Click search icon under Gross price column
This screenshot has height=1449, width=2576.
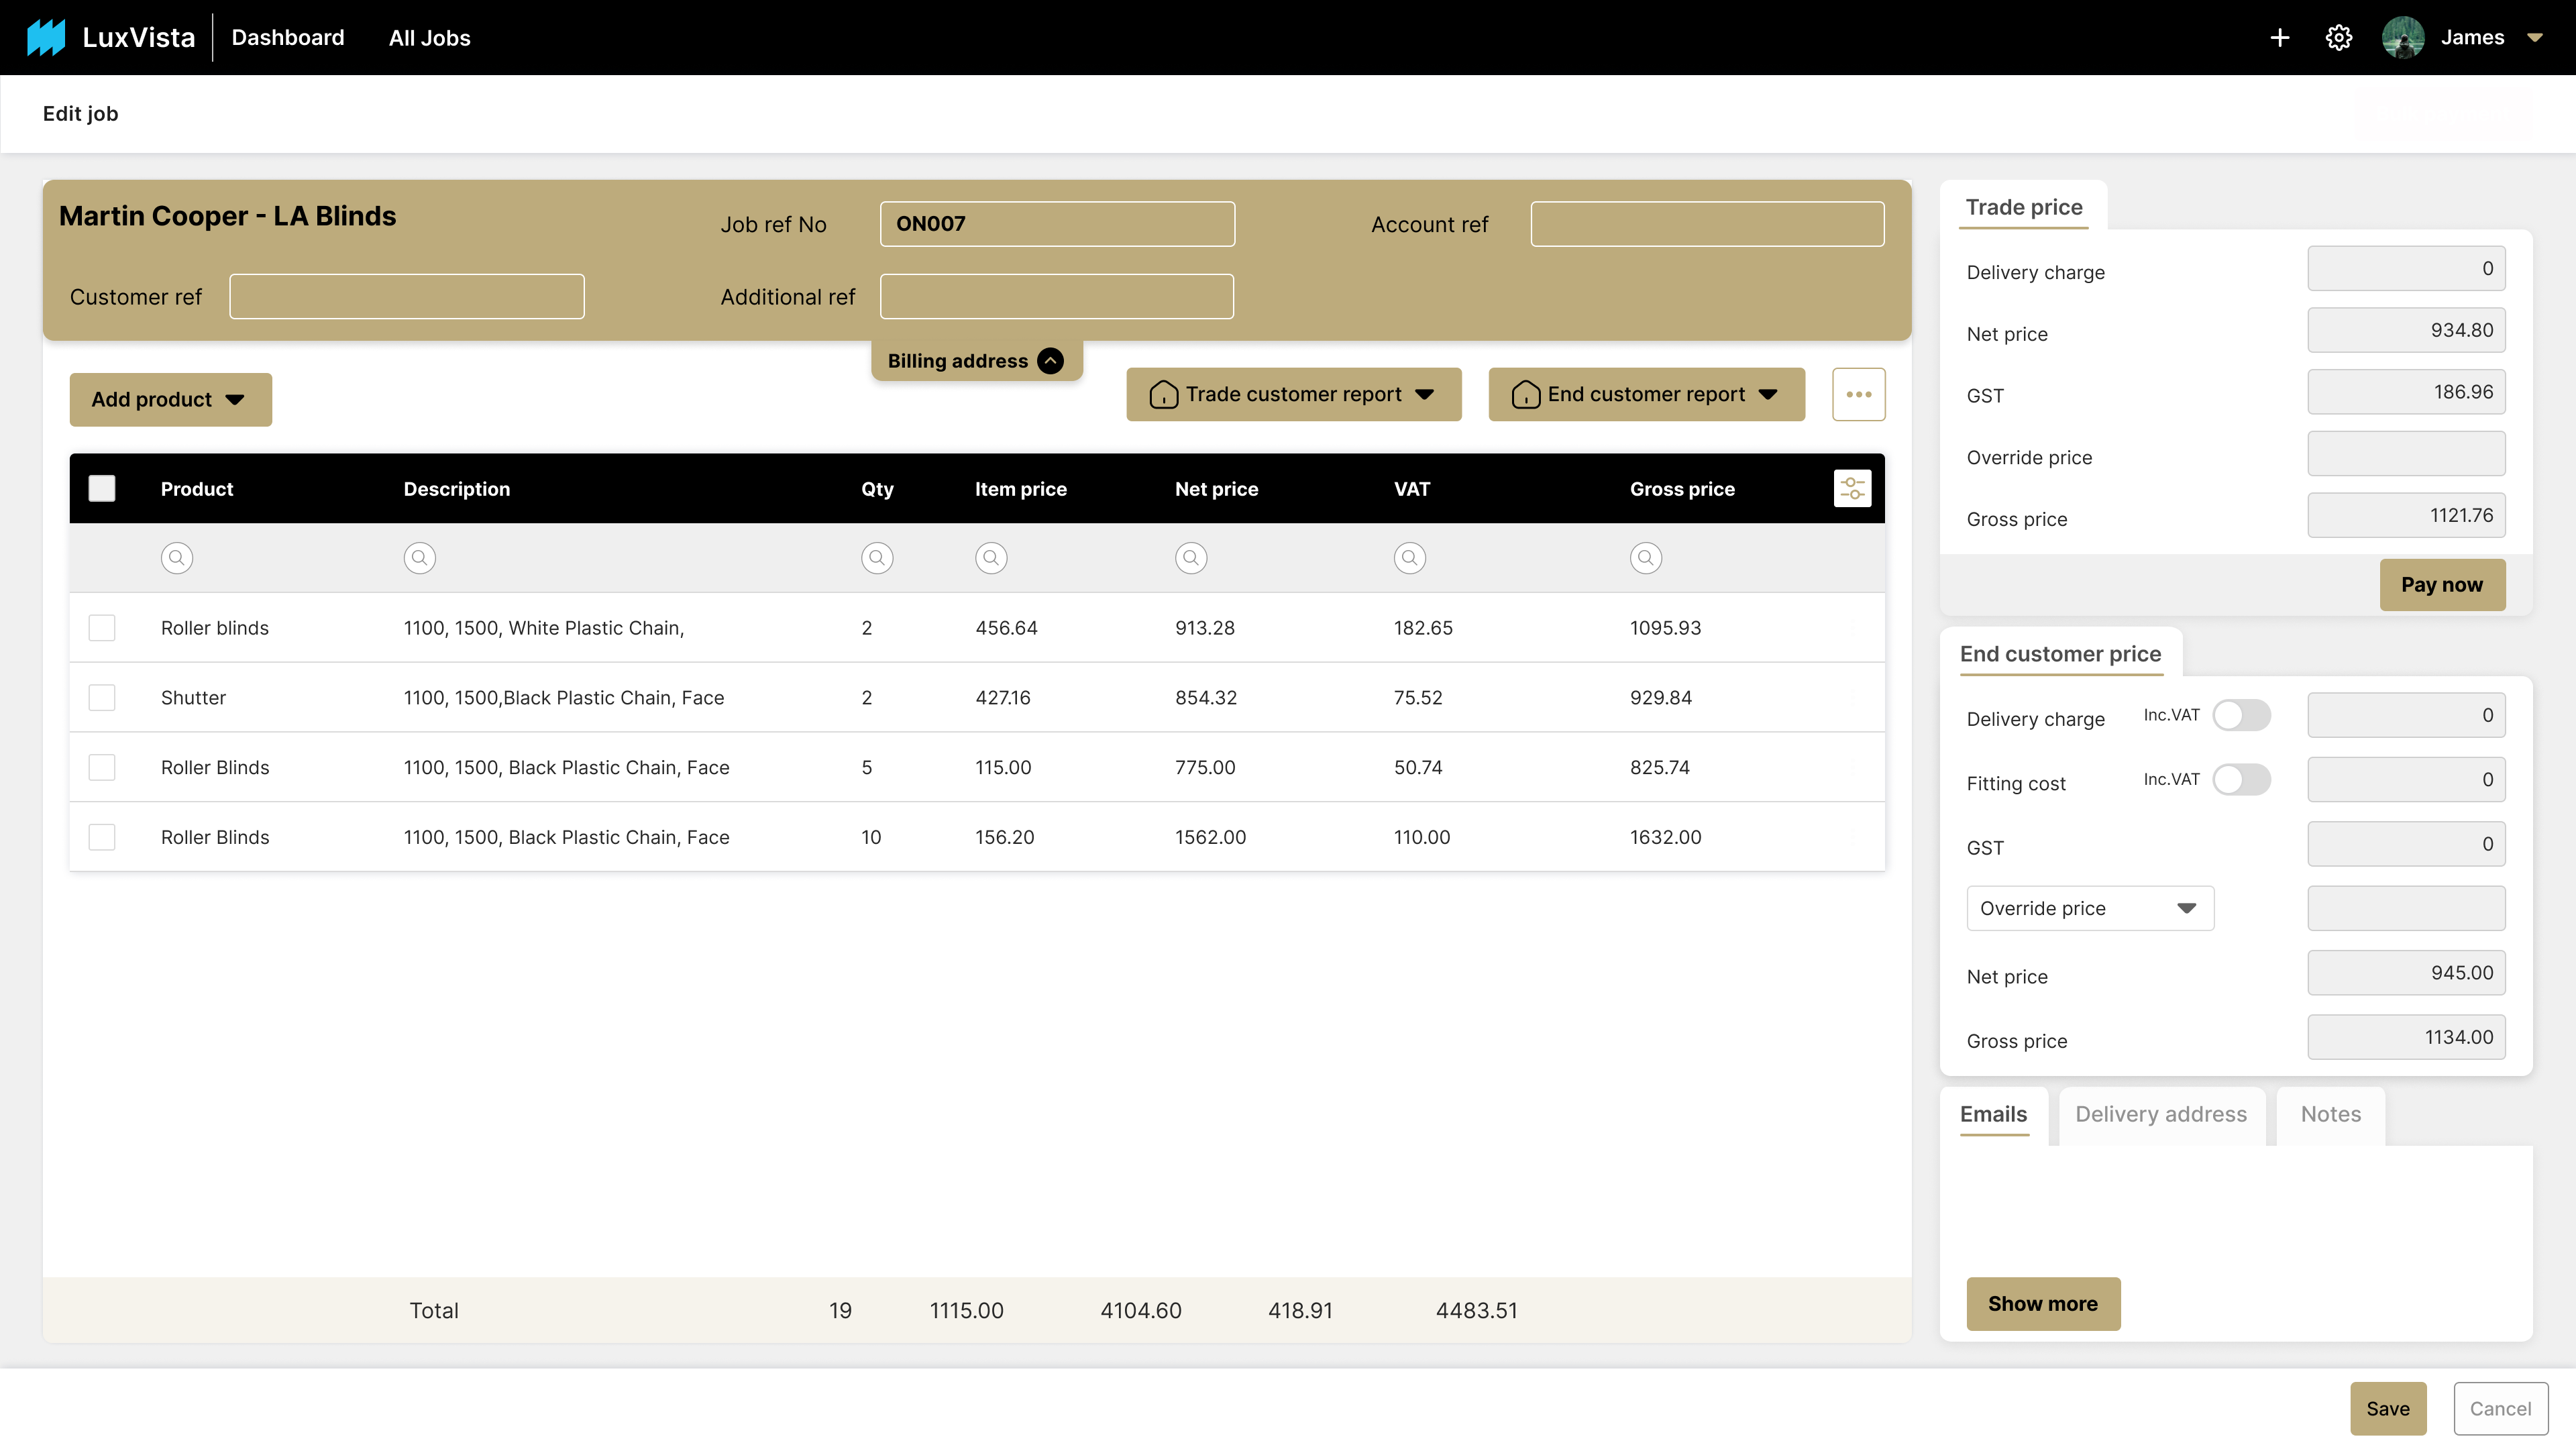1645,558
